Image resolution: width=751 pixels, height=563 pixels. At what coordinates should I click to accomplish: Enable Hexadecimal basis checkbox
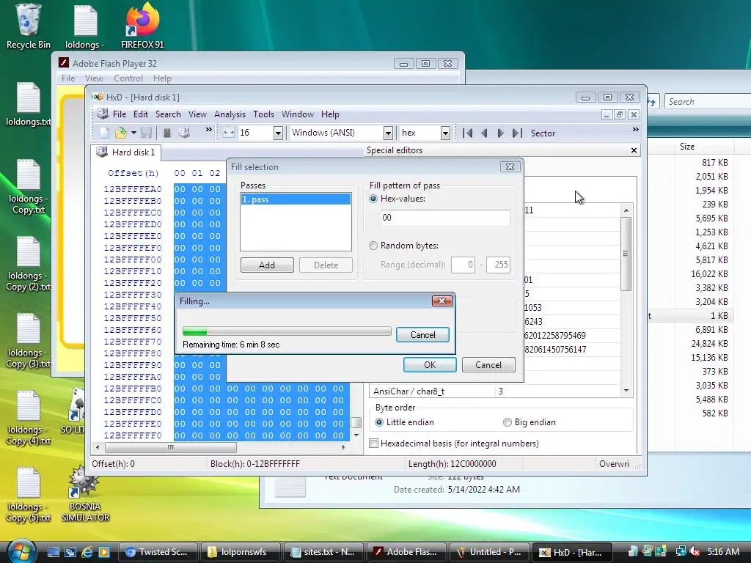(x=373, y=444)
